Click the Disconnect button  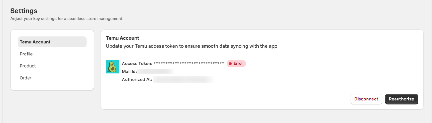366,99
